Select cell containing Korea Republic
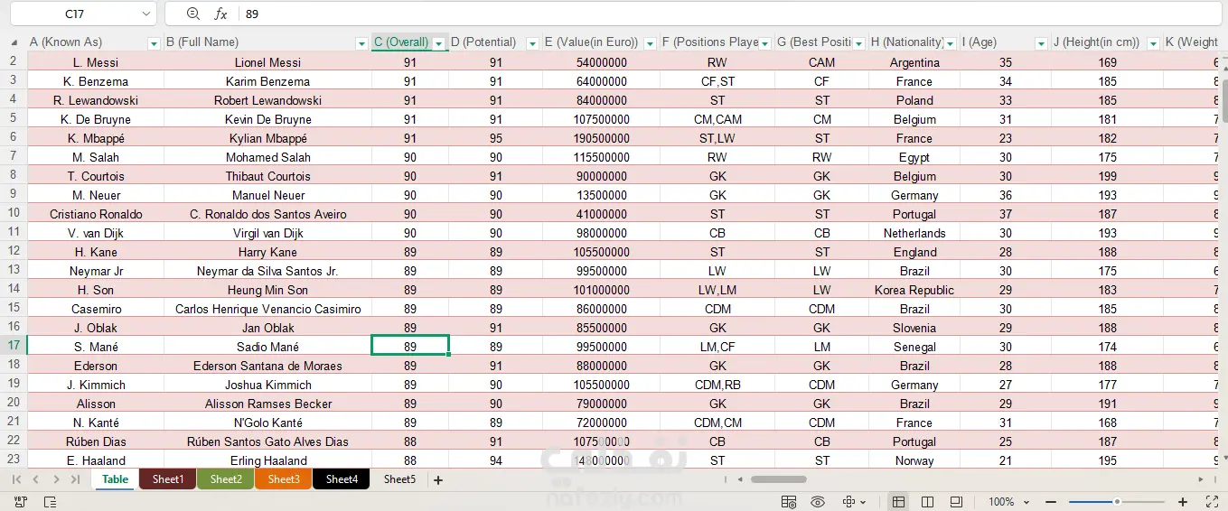This screenshot has width=1228, height=511. coord(914,290)
